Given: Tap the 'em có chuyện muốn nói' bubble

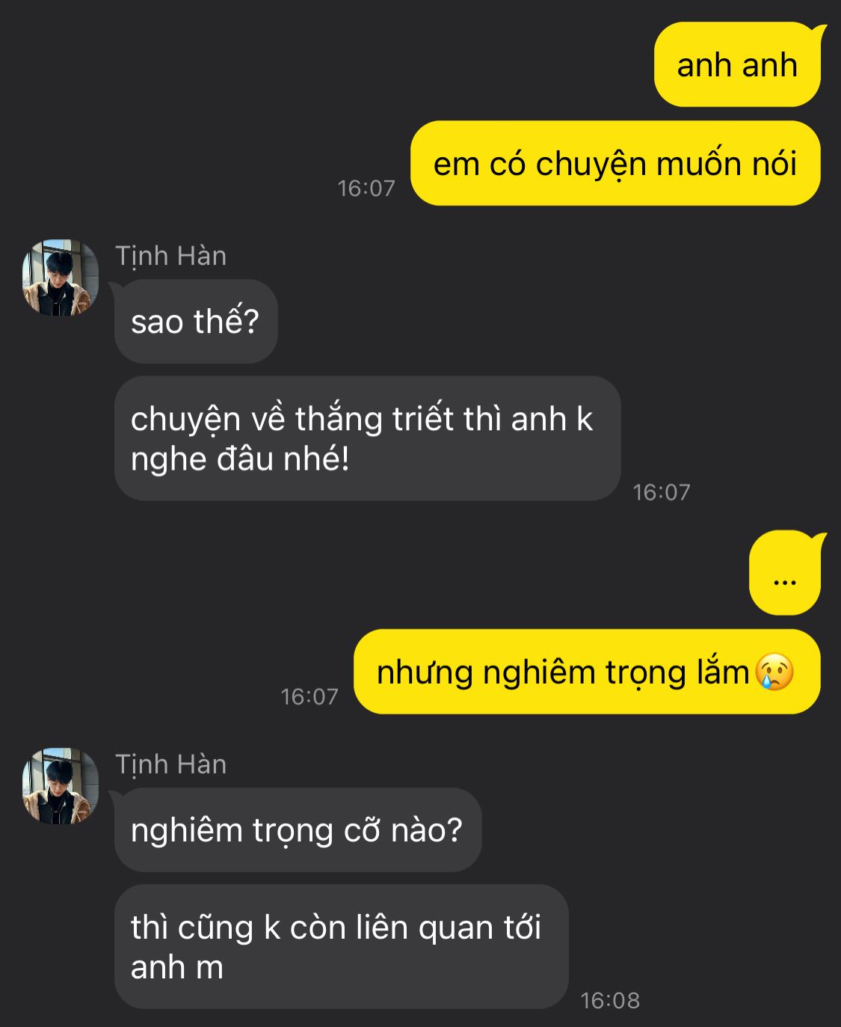Looking at the screenshot, I should [615, 163].
